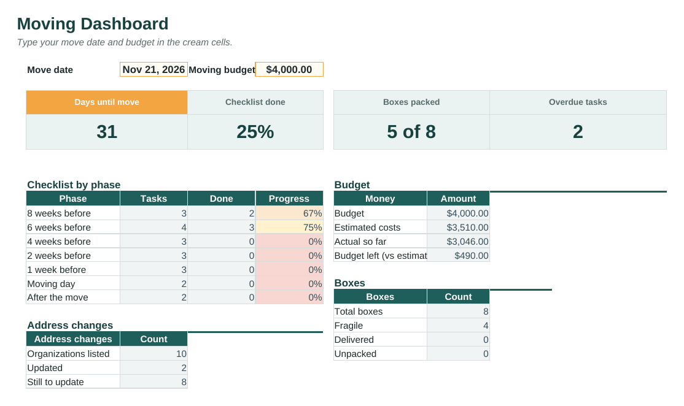Screen dimensions: 684x406
Task: Click the Tasks count for 6 weeks before
Action: point(154,228)
